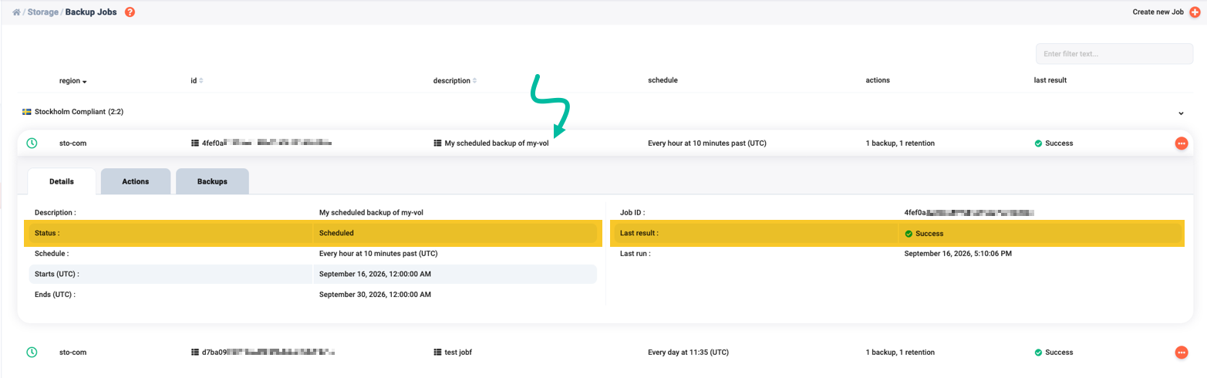Click the table icon beside id 4fef0a

[x=194, y=143]
